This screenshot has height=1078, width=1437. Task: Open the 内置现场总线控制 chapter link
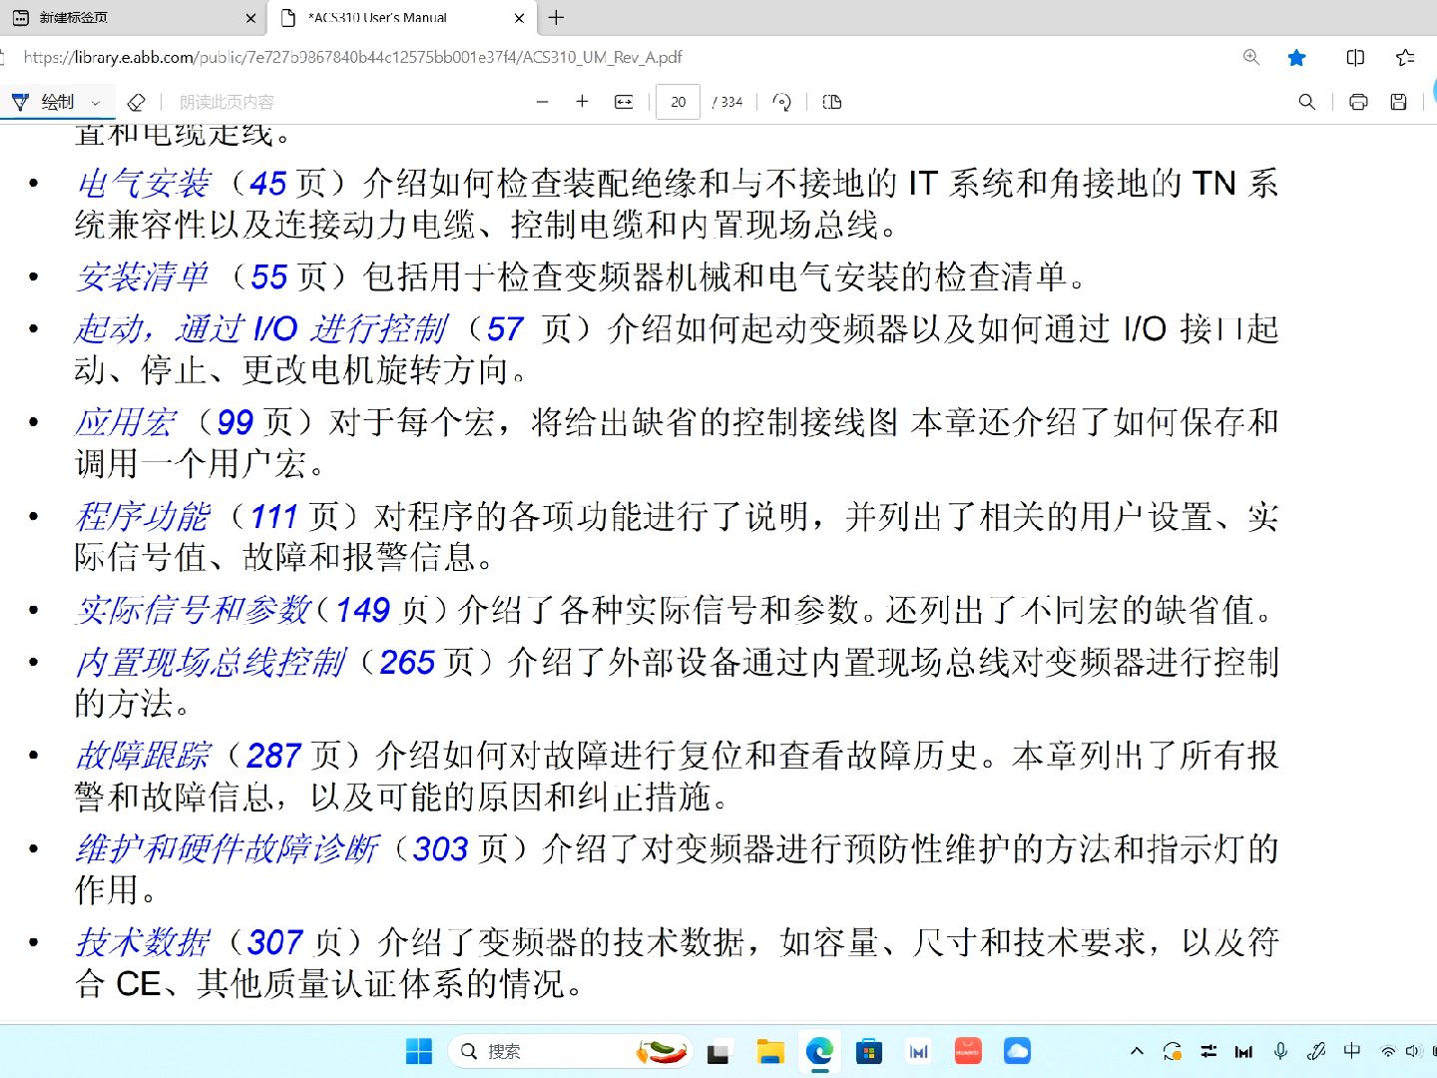tap(211, 662)
